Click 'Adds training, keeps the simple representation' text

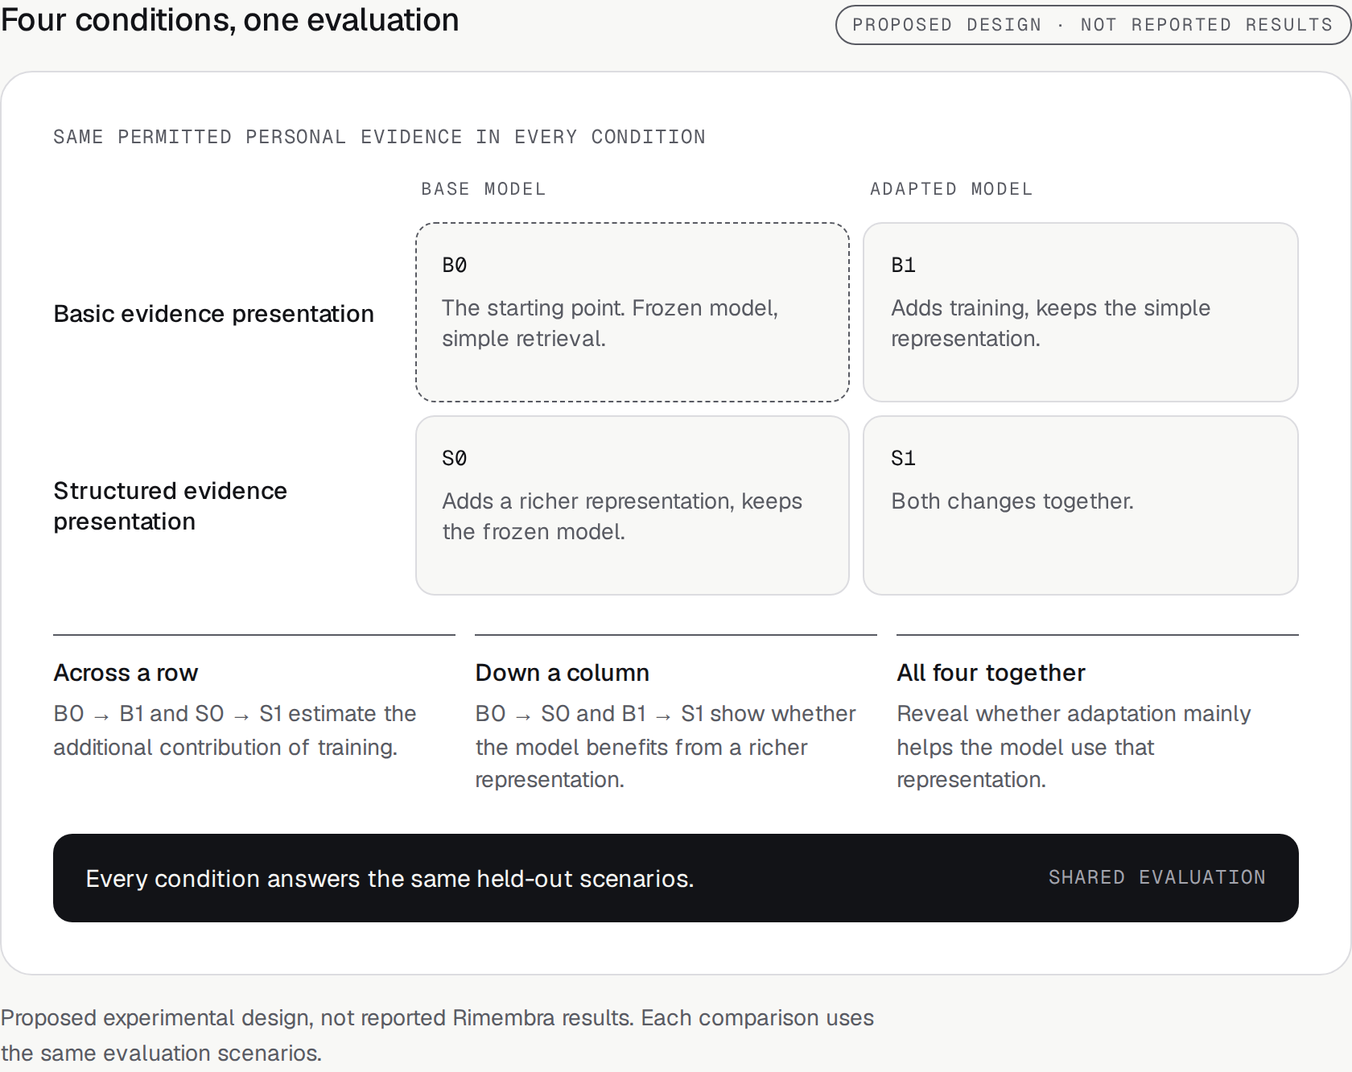[x=1050, y=324]
